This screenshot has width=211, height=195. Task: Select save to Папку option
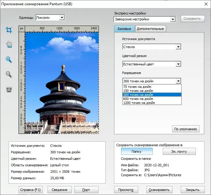[x=137, y=151]
